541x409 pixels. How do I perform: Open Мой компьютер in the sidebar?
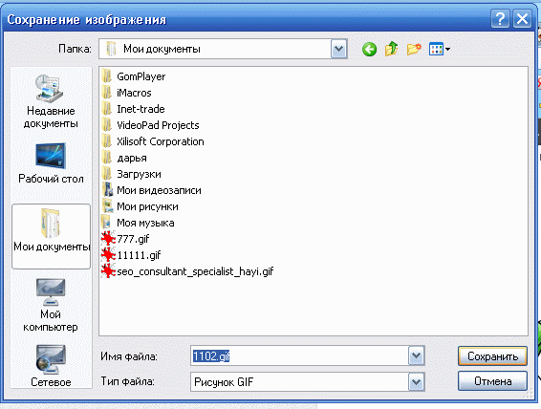coord(51,305)
